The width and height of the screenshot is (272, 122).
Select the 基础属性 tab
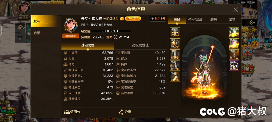[88, 45]
